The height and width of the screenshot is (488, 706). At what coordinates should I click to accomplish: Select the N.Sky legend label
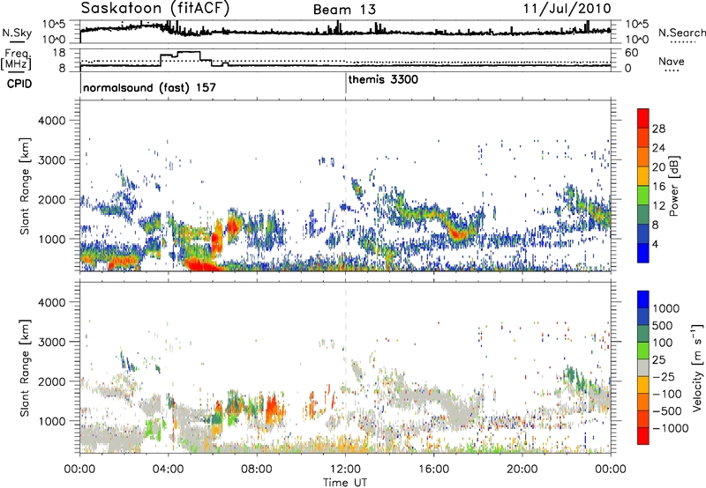(17, 33)
